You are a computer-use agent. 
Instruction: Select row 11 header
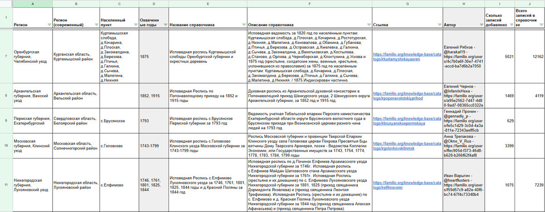6,185
